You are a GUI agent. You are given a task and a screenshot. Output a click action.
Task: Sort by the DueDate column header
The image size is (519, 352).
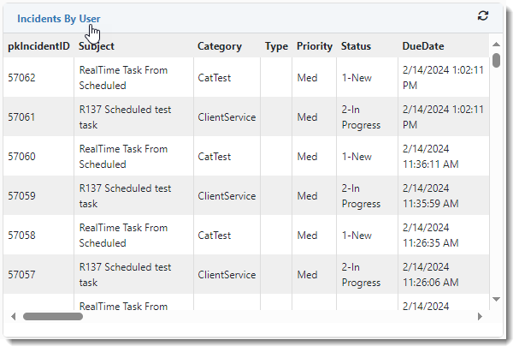422,46
